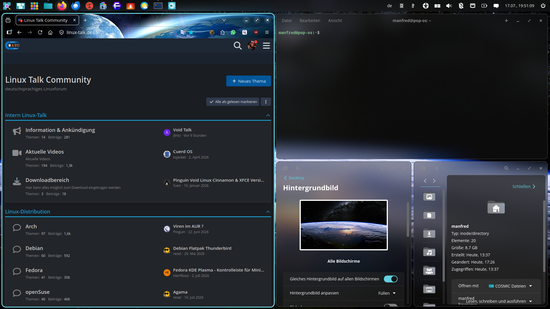Screen dimensions: 550x309
Task: Toggle same wallpaper on all displays
Action: tap(391, 279)
